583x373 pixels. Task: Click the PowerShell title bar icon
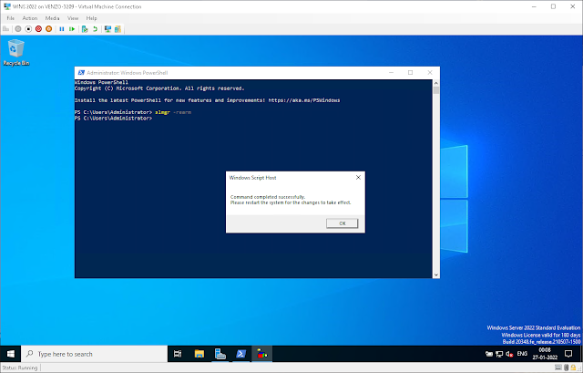(81, 73)
